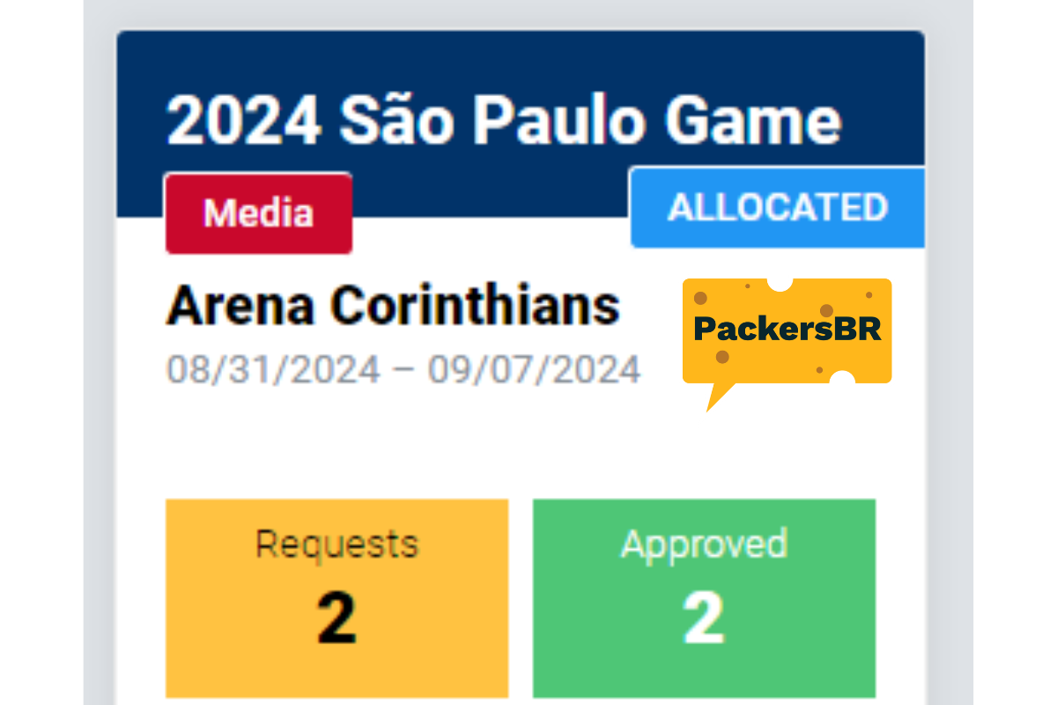Select the Arena Corinthians venue name

[393, 306]
